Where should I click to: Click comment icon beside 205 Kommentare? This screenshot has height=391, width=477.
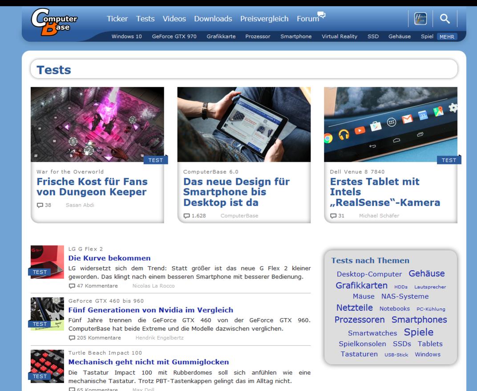72,338
